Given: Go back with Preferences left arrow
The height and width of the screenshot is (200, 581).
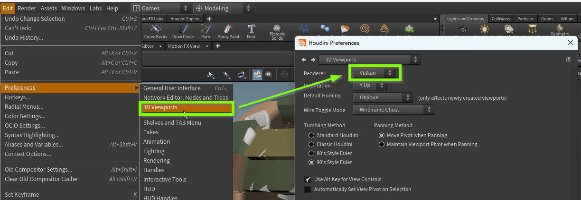Looking at the screenshot, I should pos(304,60).
